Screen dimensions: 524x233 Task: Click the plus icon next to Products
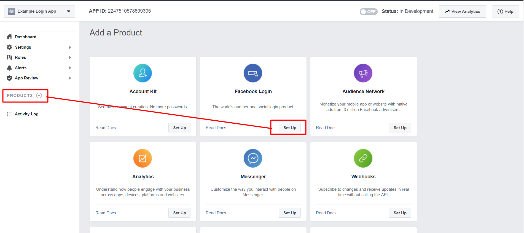39,96
